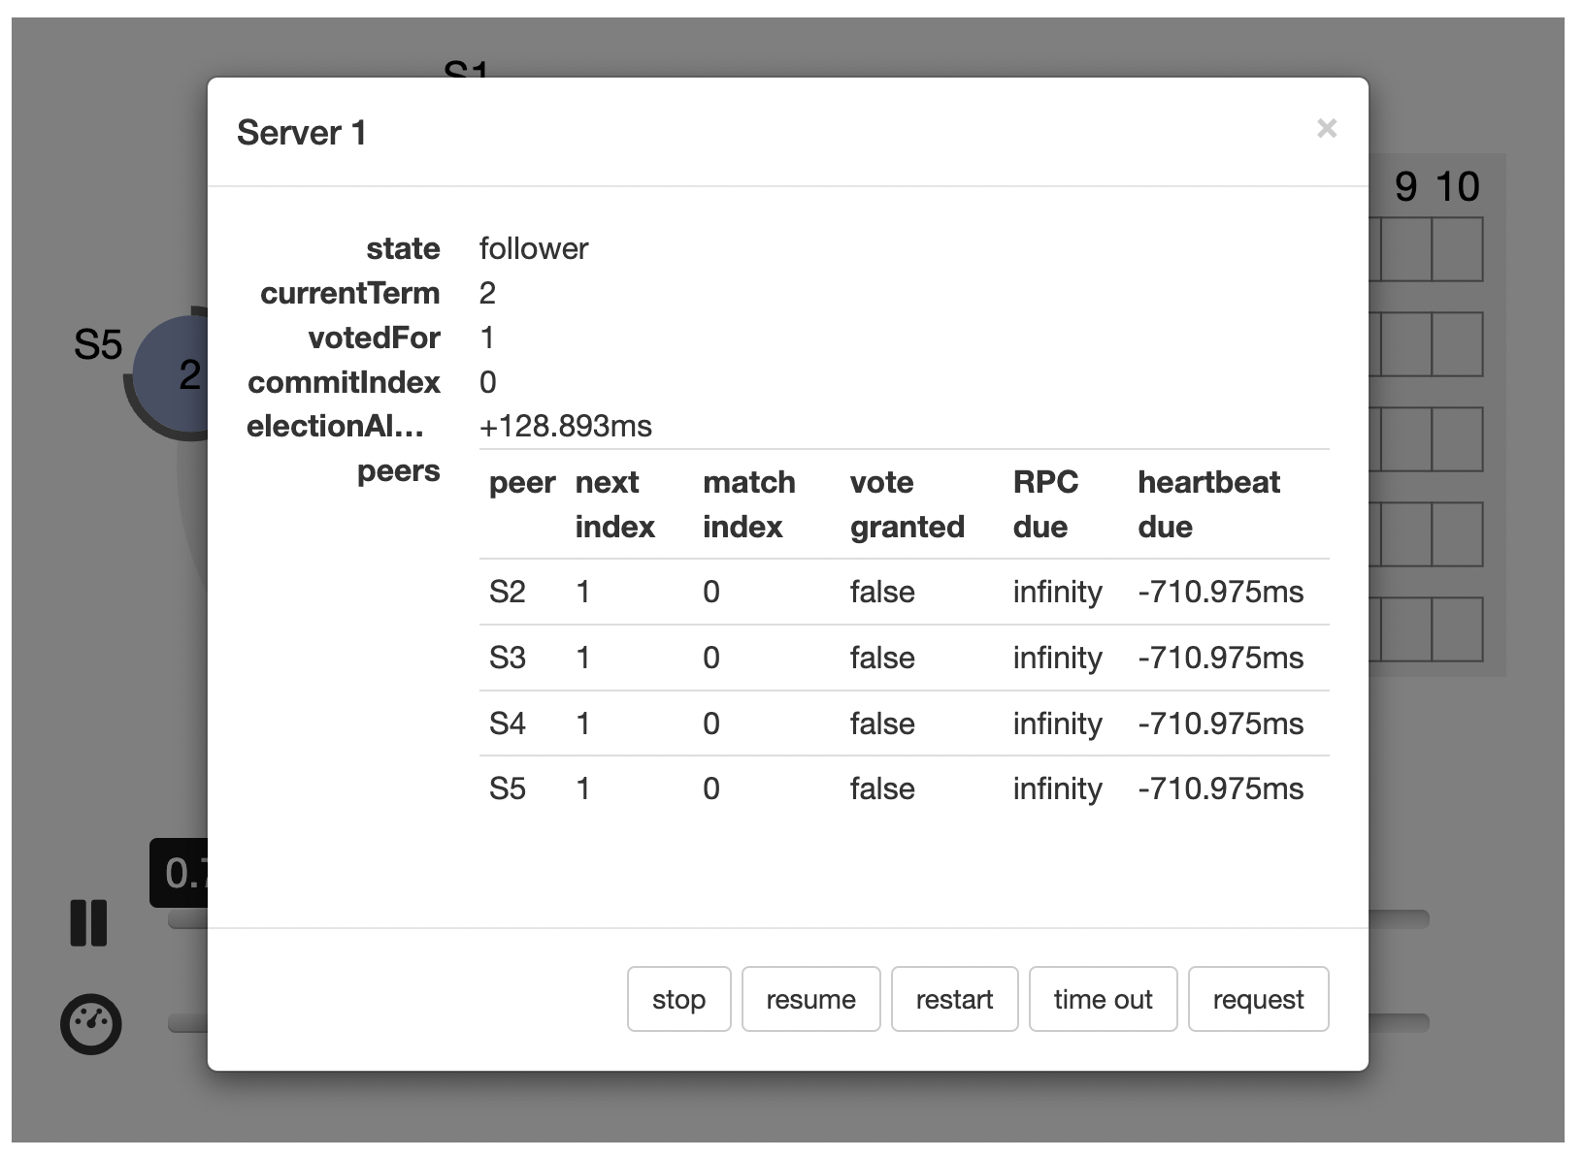Select the S2 peer row
The height and width of the screenshot is (1158, 1584).
(x=903, y=592)
